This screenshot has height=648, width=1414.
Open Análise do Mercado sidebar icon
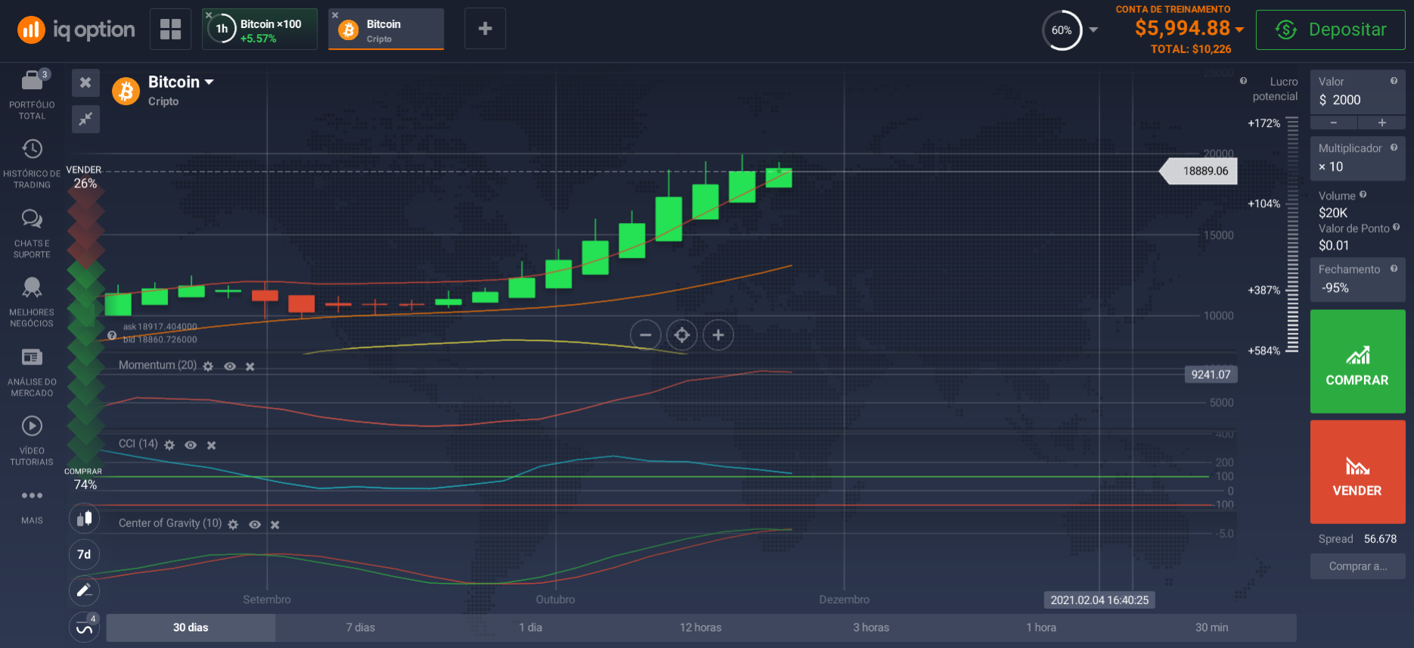pyautogui.click(x=32, y=372)
